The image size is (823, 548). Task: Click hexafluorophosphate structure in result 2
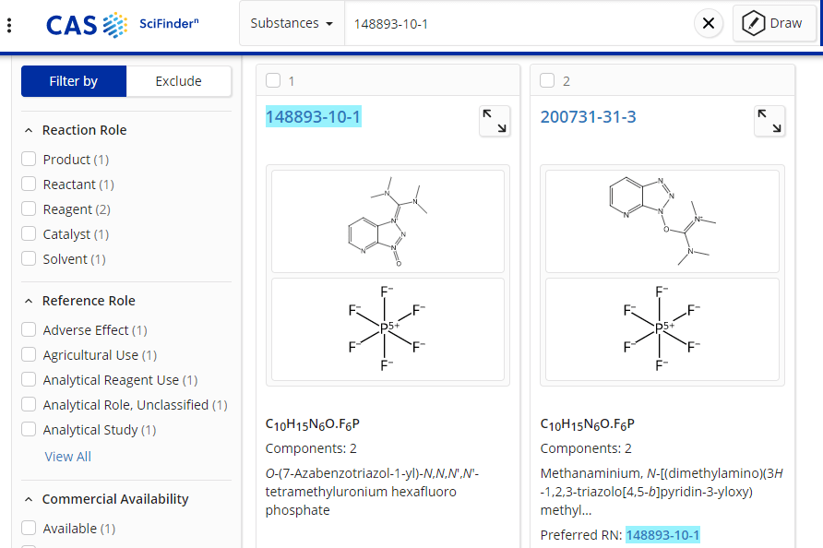(x=662, y=329)
